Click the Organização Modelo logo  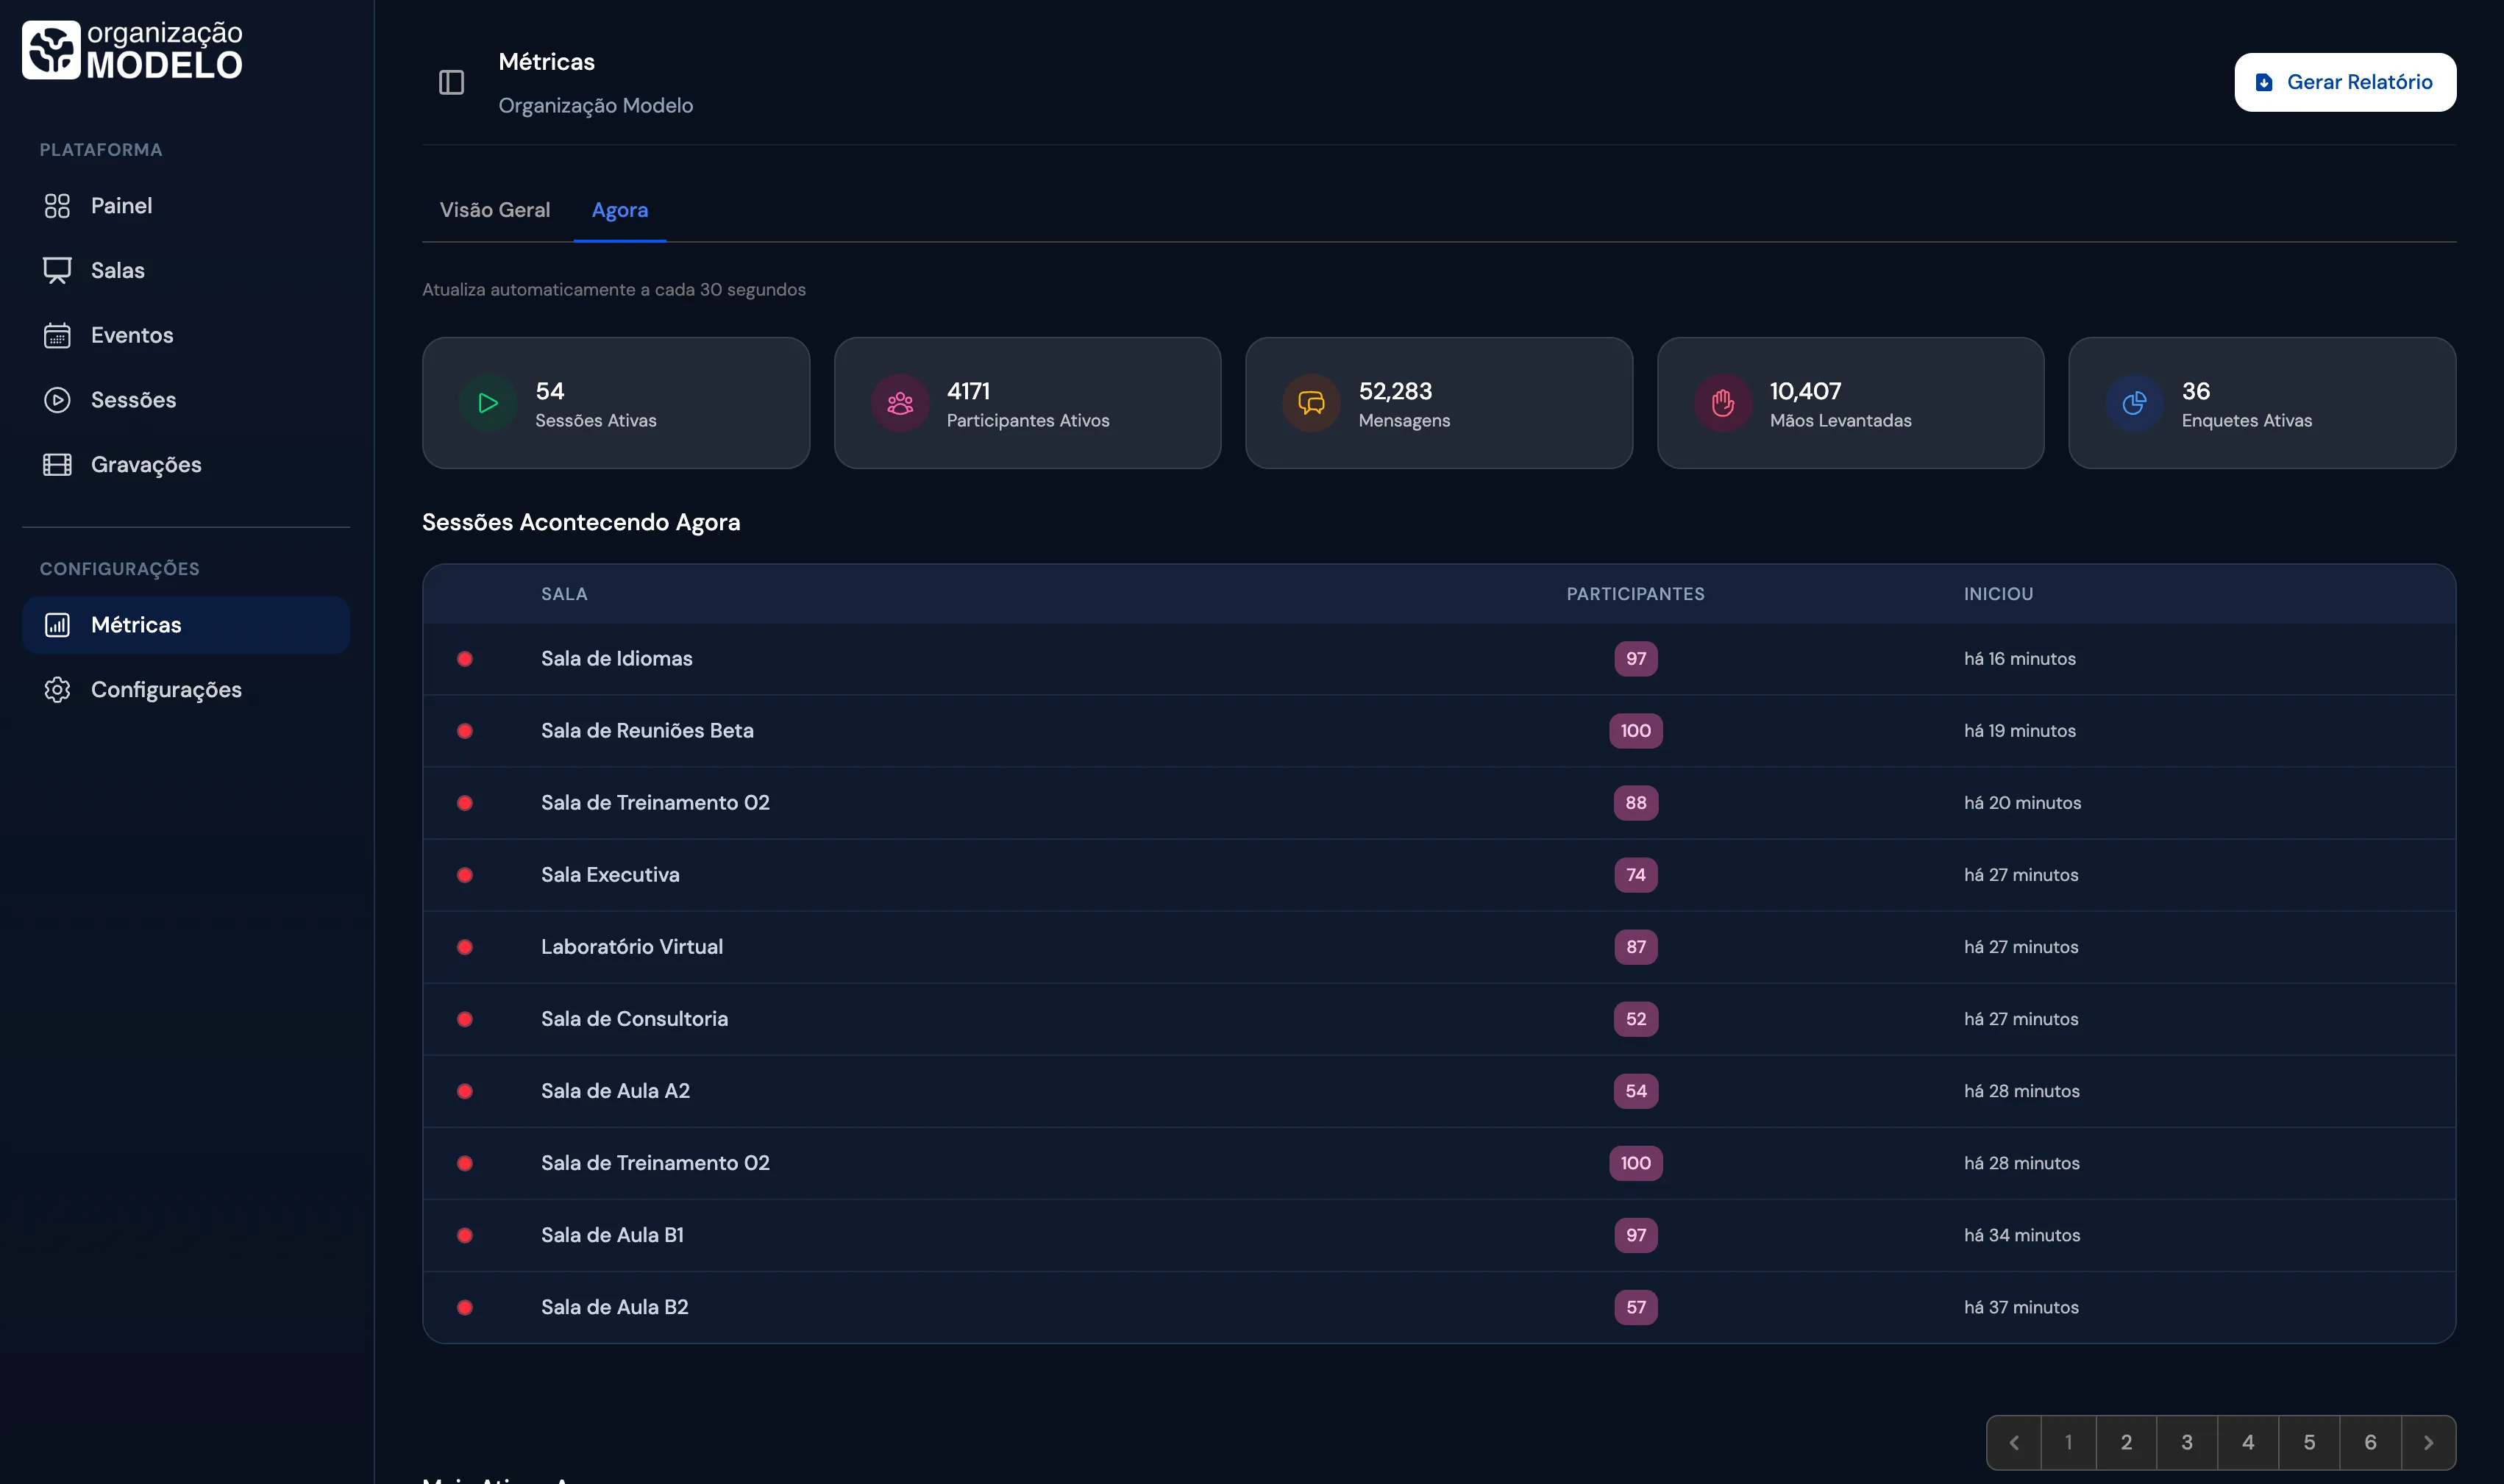pos(132,50)
